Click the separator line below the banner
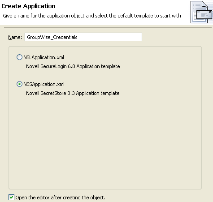 coord(108,28)
